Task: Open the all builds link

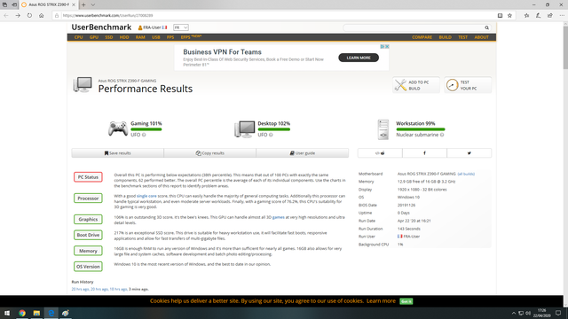Action: (x=466, y=174)
